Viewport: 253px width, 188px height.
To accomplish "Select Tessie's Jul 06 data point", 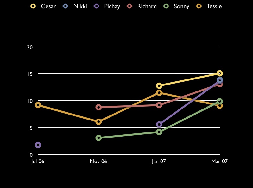I will 38,105.
